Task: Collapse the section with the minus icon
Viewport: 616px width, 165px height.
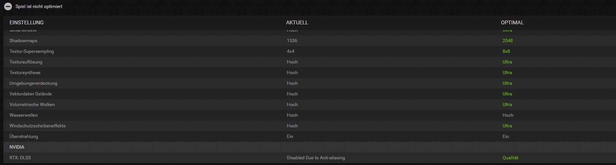Action: 8,6
